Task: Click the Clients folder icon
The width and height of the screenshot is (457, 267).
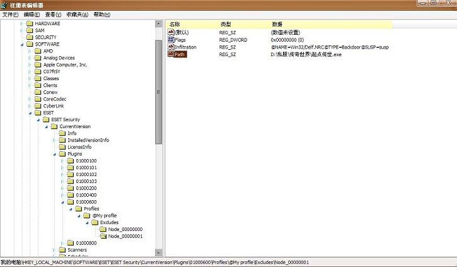Action: [x=38, y=85]
